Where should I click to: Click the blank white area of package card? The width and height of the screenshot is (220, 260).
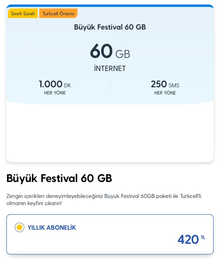click(x=110, y=133)
